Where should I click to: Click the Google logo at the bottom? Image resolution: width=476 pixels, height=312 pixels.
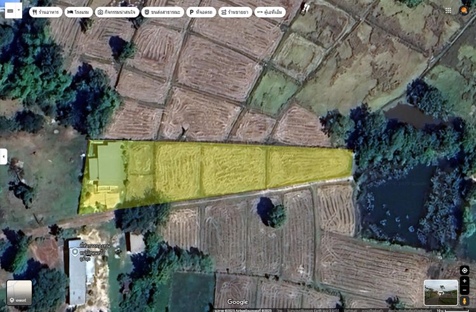pyautogui.click(x=238, y=302)
